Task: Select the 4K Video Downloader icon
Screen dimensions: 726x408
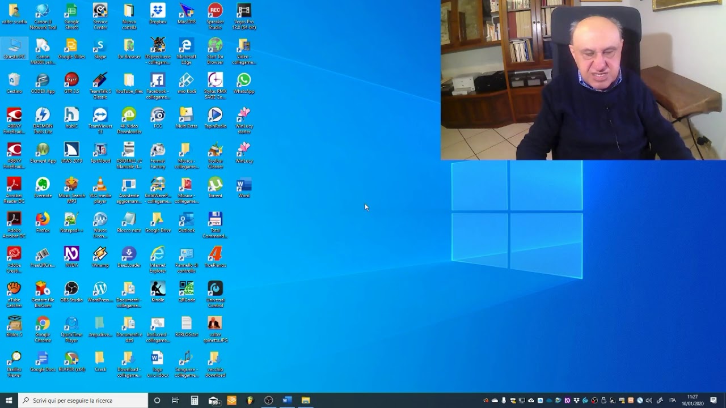Action: (129, 121)
